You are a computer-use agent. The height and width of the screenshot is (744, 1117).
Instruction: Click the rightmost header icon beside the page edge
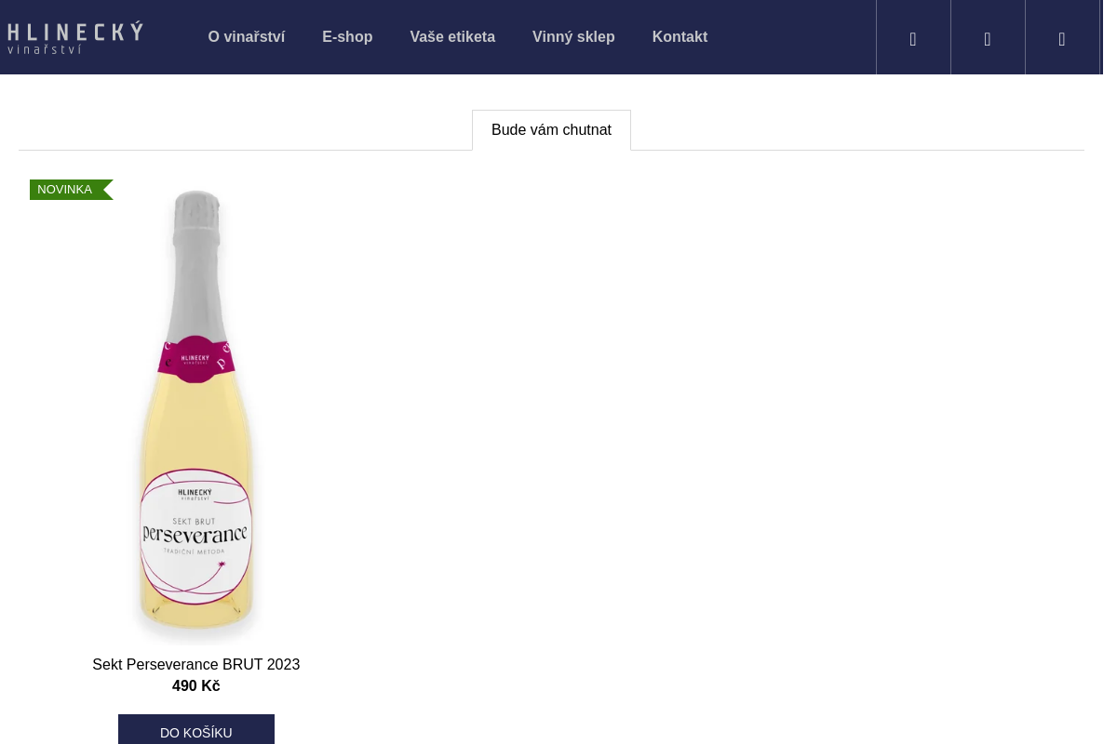[x=1062, y=37]
